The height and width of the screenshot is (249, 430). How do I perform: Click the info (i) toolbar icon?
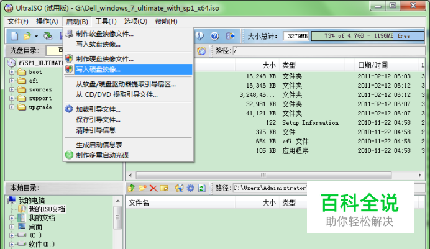pos(199,35)
